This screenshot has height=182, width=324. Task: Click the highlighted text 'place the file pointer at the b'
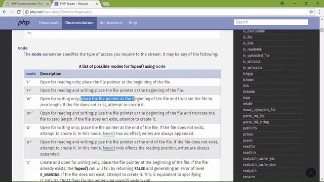pos(107,99)
